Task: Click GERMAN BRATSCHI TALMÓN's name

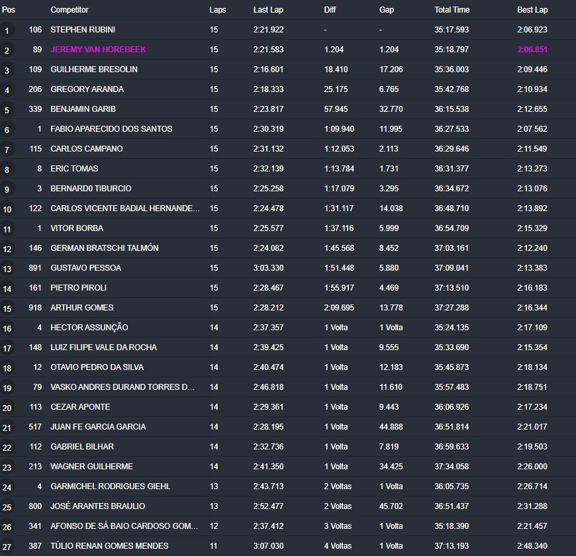Action: click(x=105, y=248)
